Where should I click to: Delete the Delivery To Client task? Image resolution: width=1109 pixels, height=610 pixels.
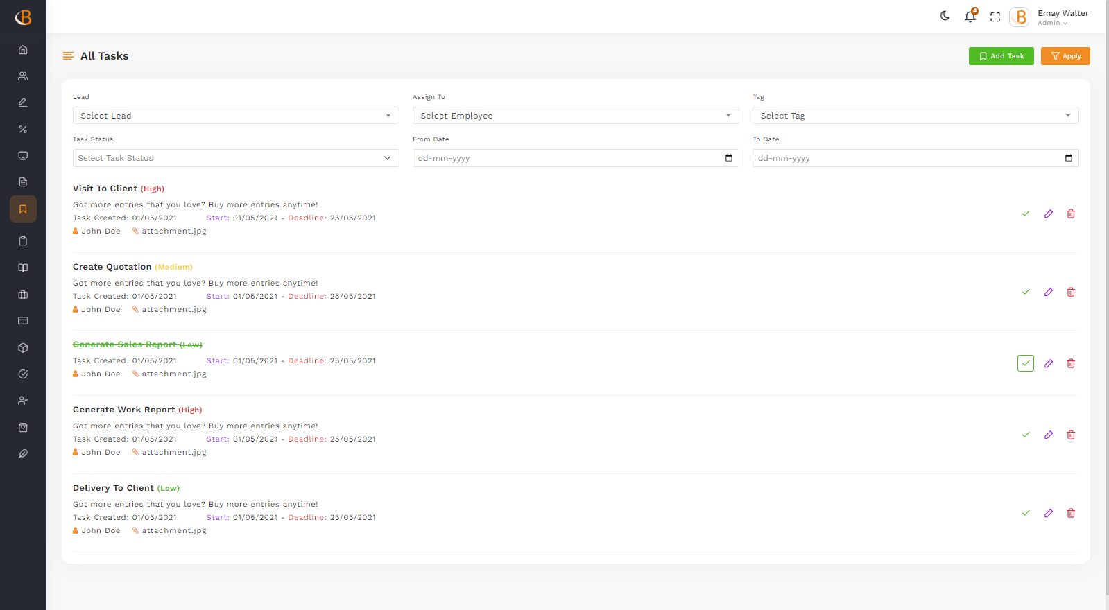tap(1071, 513)
